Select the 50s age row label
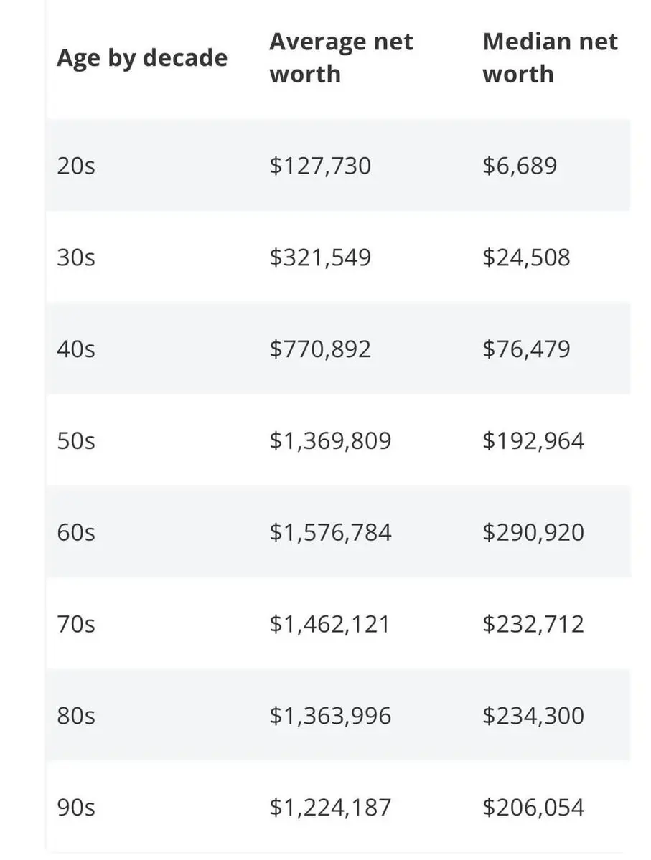 coord(76,440)
